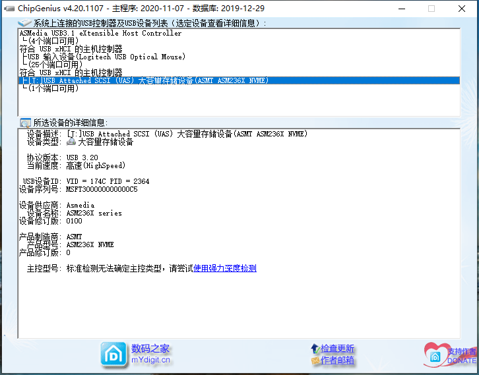
Task: Click the author email envelope icon
Action: 315,361
